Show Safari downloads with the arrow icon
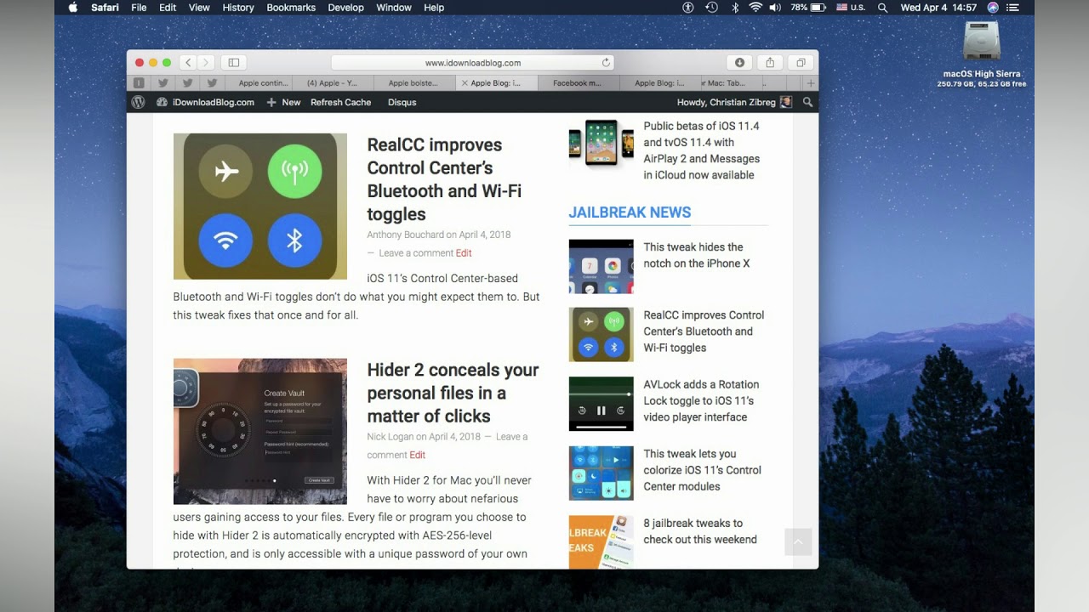This screenshot has width=1089, height=612. tap(739, 62)
